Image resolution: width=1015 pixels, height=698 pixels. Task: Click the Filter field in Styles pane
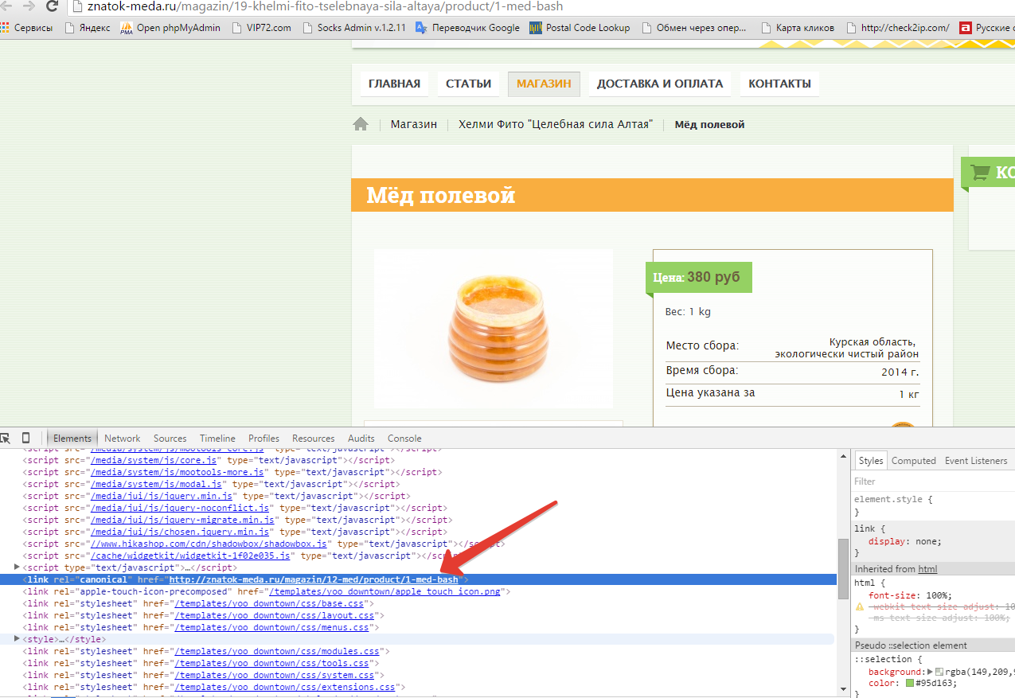click(x=931, y=482)
